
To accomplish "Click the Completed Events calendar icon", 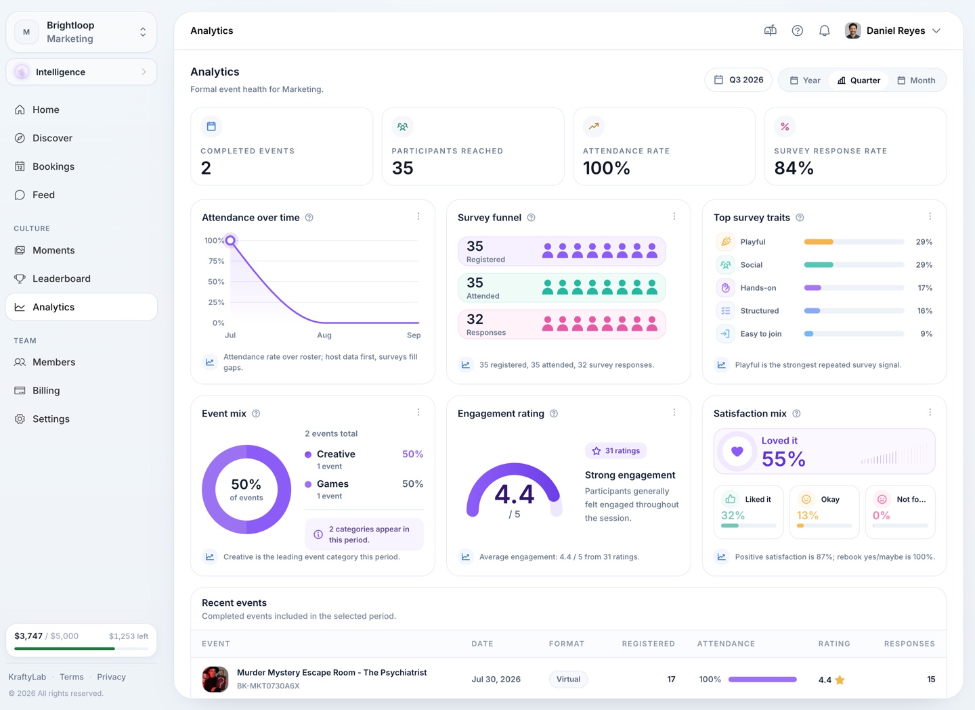I will 211,126.
